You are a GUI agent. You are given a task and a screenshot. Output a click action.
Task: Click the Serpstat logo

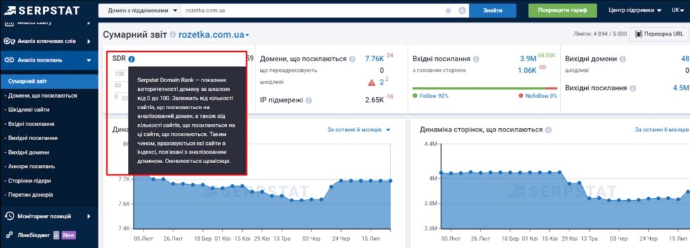click(42, 10)
